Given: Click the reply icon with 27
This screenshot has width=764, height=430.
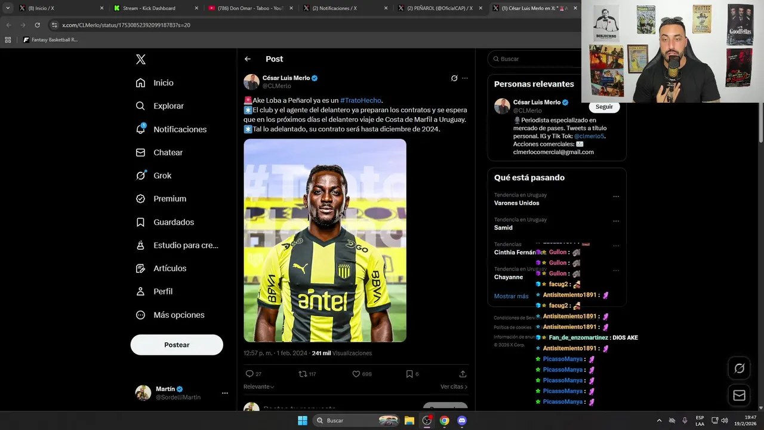Looking at the screenshot, I should (x=249, y=374).
